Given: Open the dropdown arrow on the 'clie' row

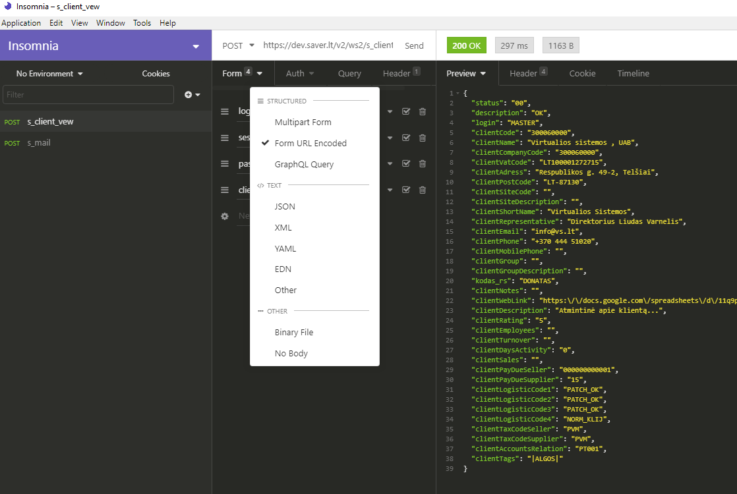Looking at the screenshot, I should point(390,190).
